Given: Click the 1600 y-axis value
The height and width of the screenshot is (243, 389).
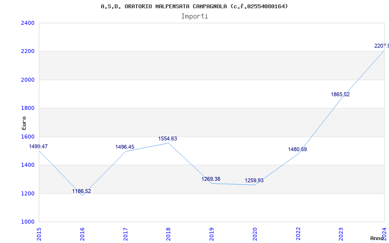Looking at the screenshot, I should pyautogui.click(x=28, y=137).
